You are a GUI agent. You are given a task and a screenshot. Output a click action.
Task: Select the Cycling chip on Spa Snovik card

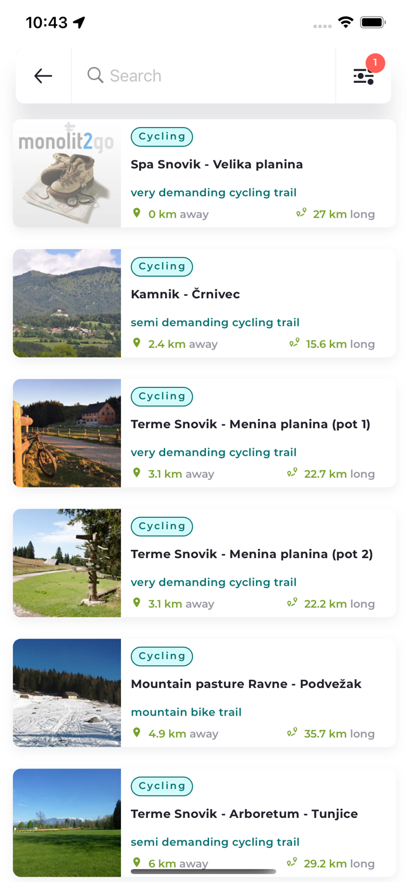click(x=162, y=136)
